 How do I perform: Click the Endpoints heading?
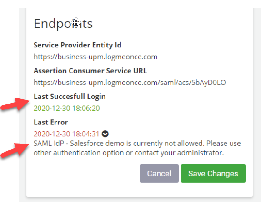click(63, 24)
